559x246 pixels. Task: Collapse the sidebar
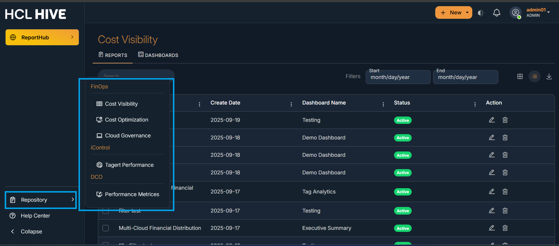pyautogui.click(x=31, y=232)
